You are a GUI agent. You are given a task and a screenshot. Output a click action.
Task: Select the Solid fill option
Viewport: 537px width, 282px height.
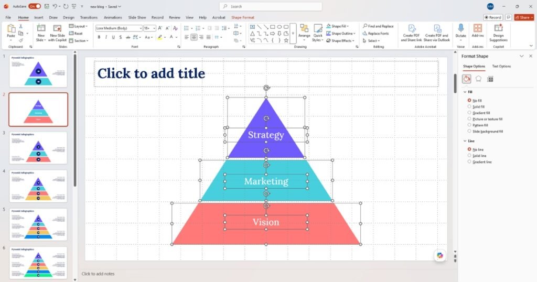click(x=476, y=106)
